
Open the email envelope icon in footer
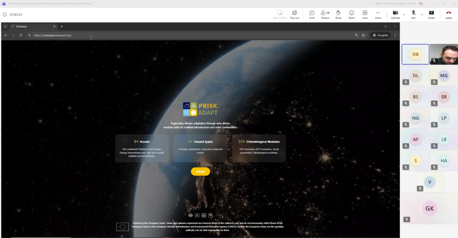[x=210, y=215]
